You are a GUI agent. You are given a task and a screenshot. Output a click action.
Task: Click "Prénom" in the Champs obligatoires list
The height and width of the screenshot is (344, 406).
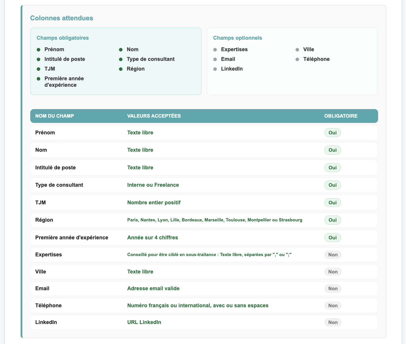coord(54,49)
